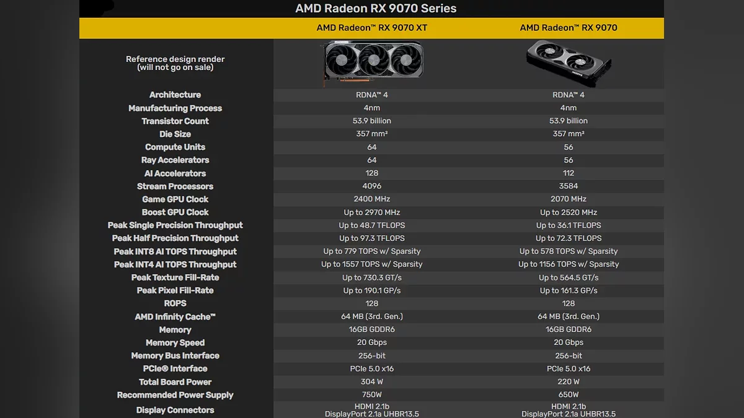Click the reference design render note
This screenshot has width=744, height=418.
[x=175, y=63]
